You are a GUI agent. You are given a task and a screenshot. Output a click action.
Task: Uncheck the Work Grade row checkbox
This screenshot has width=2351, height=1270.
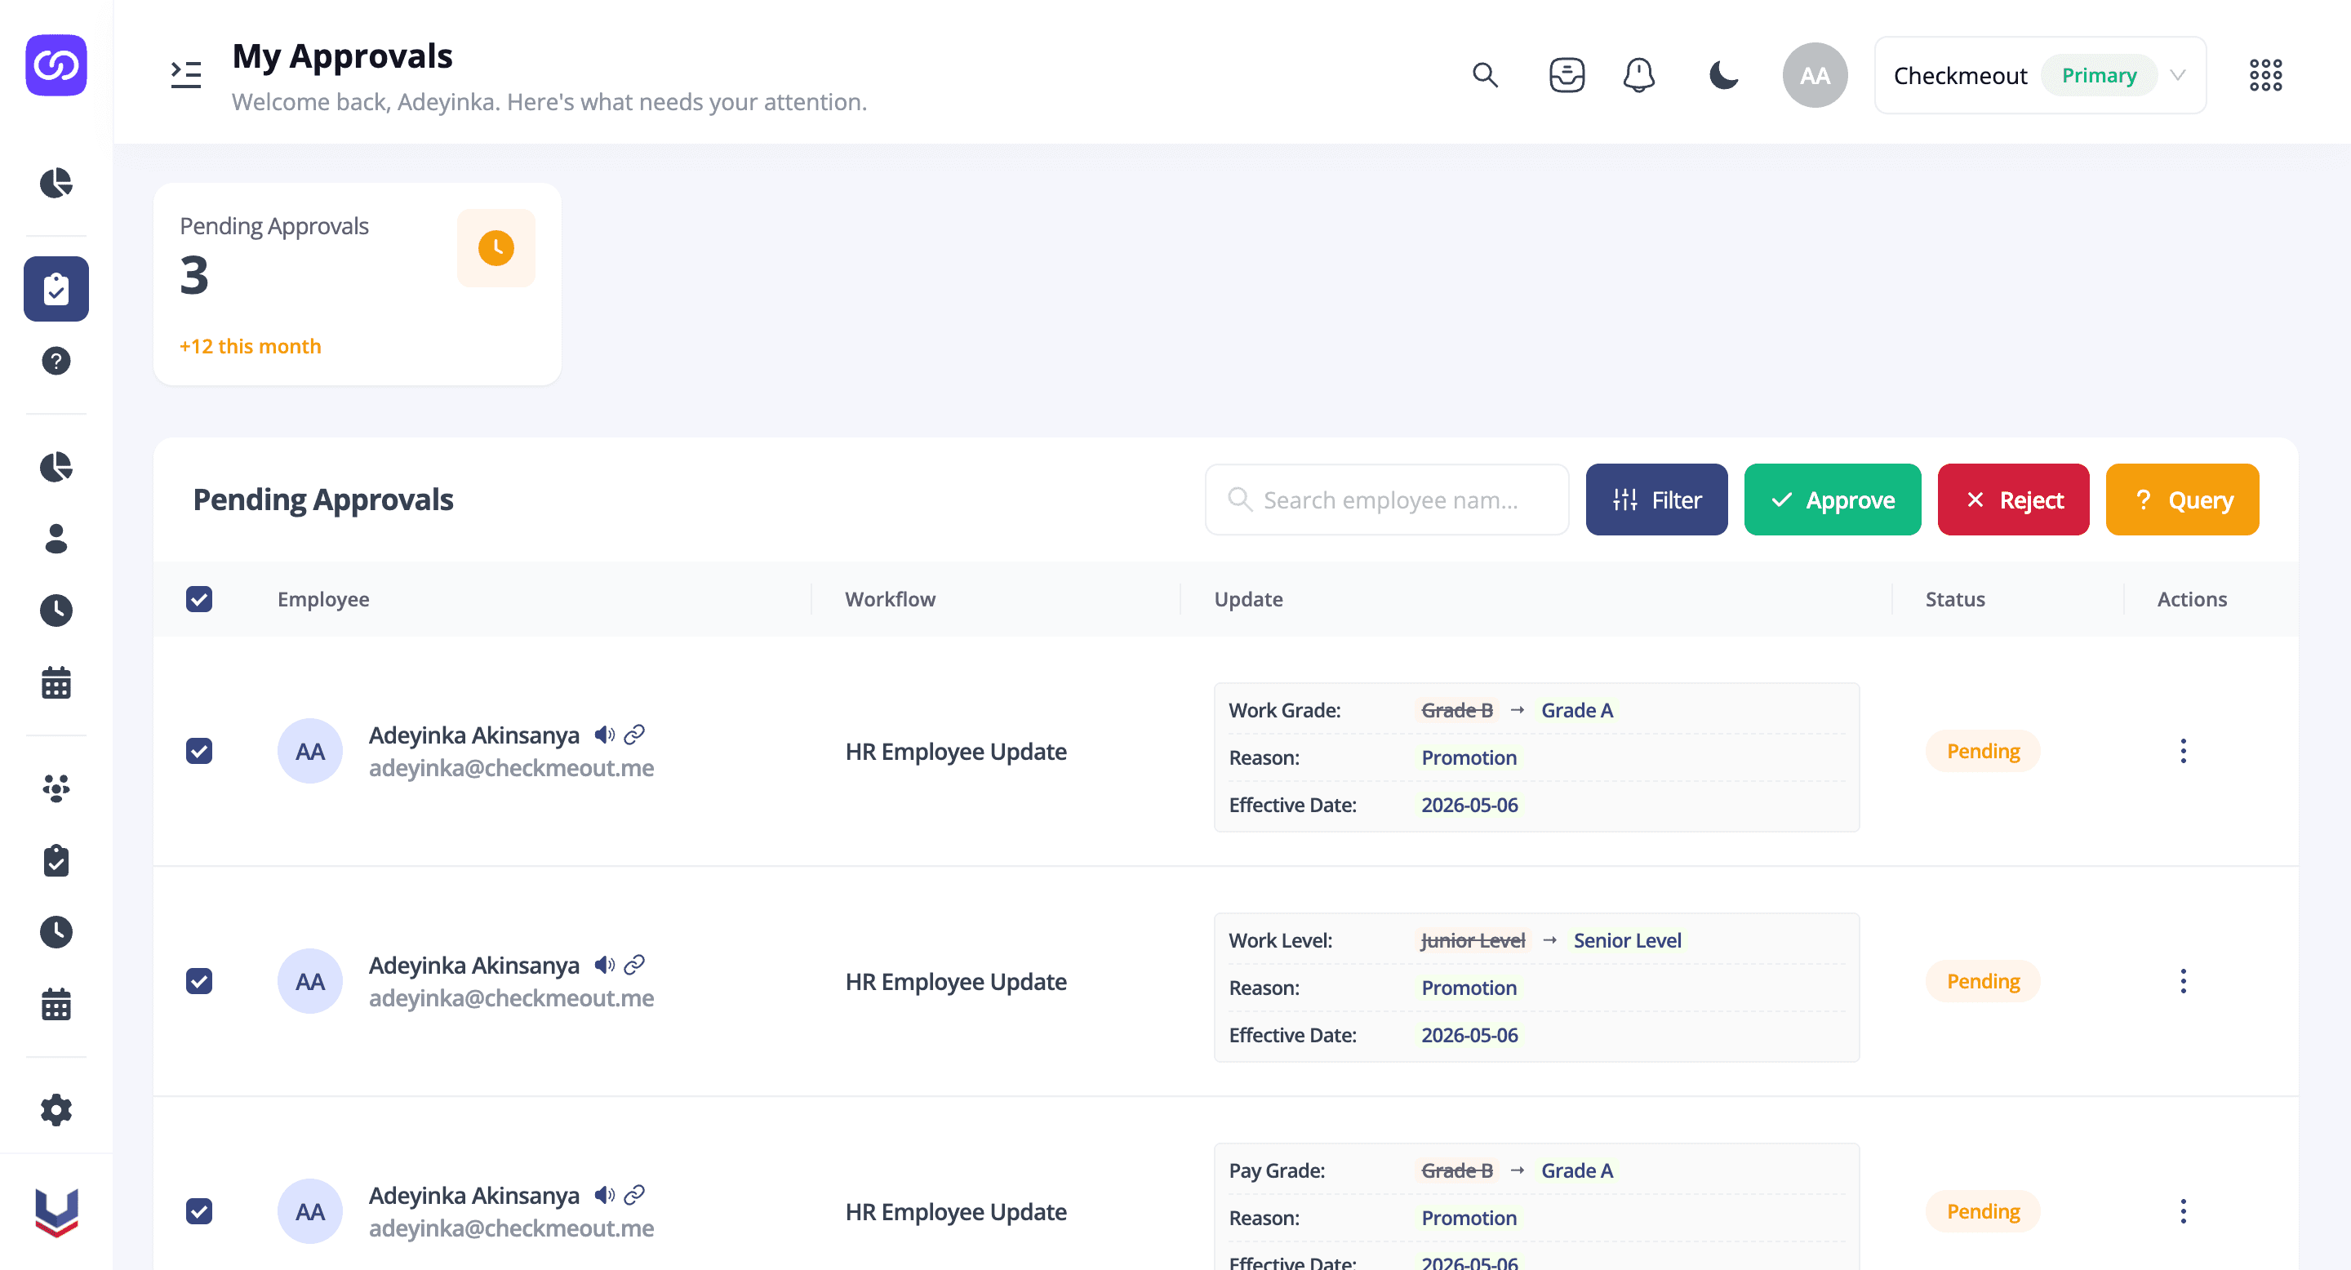pos(199,751)
